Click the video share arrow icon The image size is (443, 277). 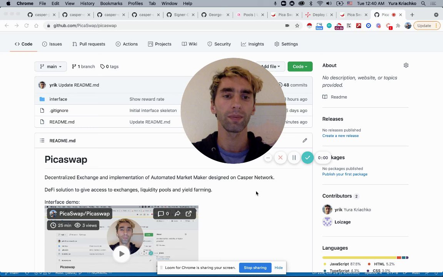pos(177,214)
